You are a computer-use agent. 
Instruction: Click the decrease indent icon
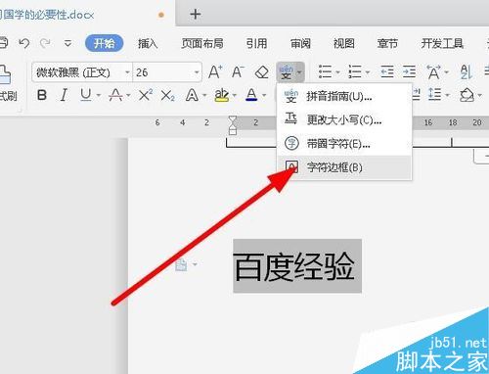tap(387, 71)
